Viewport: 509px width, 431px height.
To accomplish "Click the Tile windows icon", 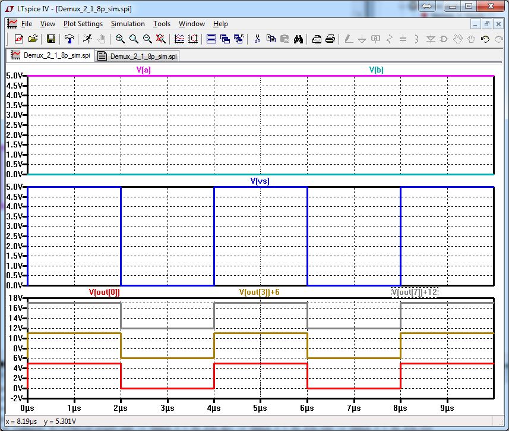I will click(x=211, y=39).
